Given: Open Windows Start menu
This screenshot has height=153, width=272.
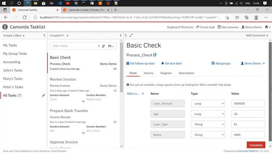Looking at the screenshot, I should click(x=4, y=3).
